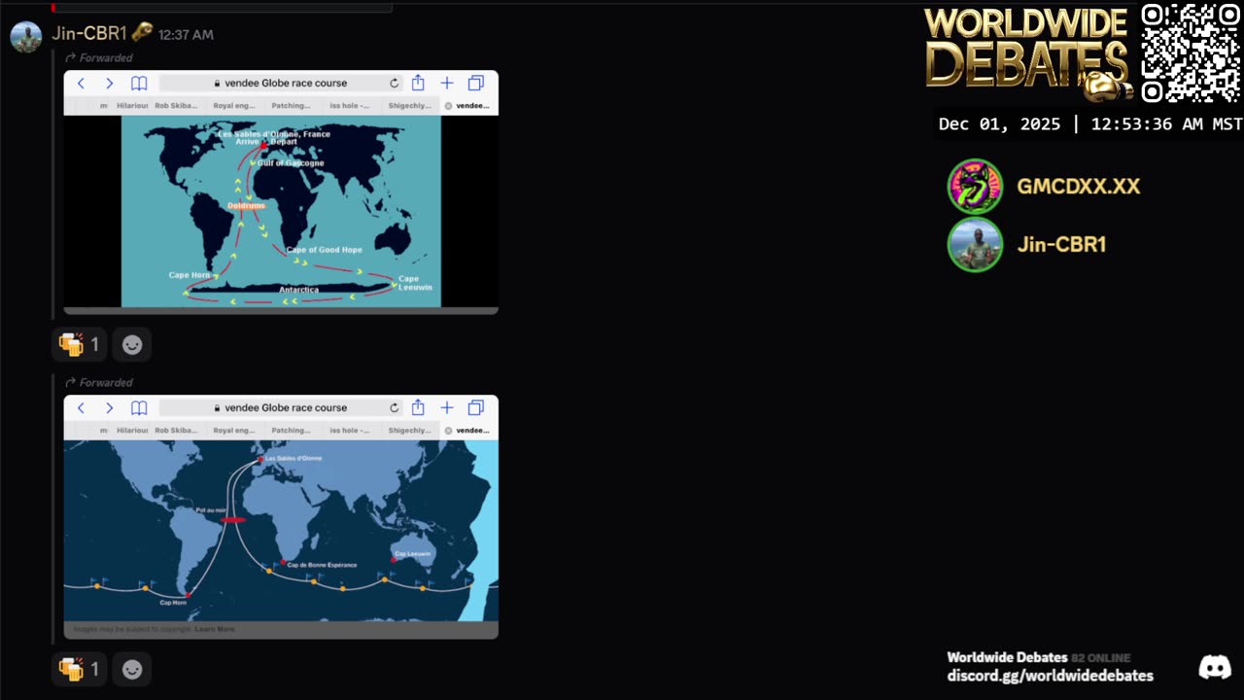Add a reaction below the Cap Horn map image
Image resolution: width=1244 pixels, height=700 pixels.
point(132,669)
